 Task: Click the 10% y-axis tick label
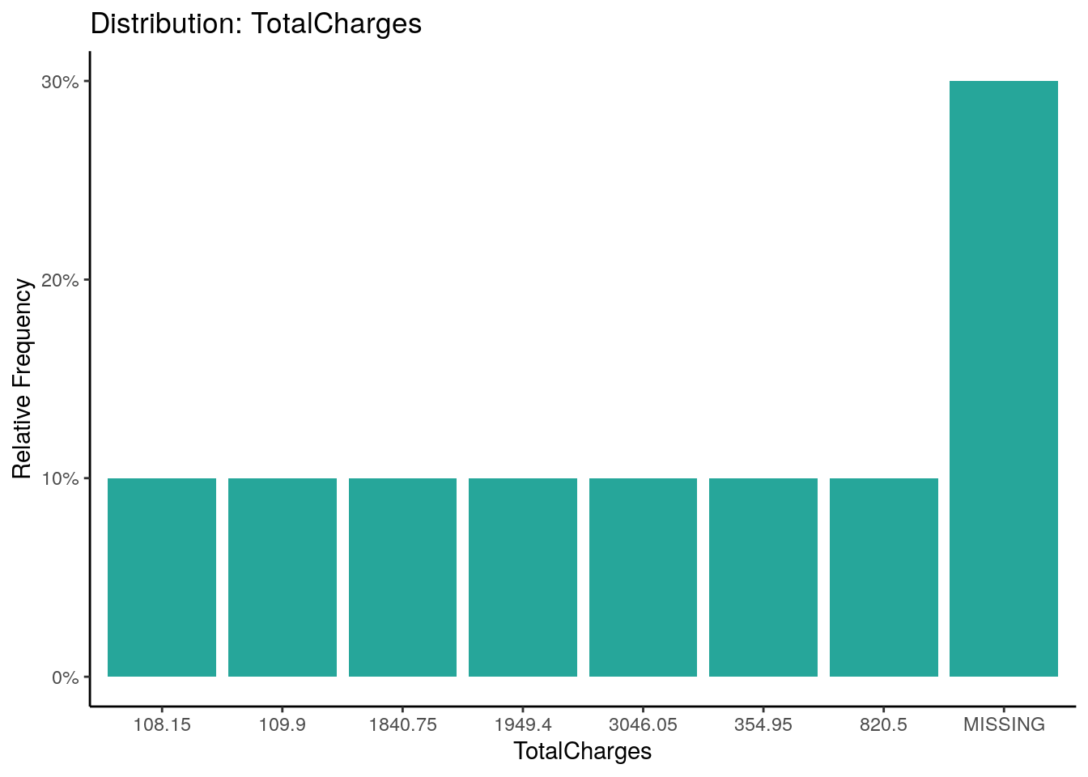[x=60, y=478]
